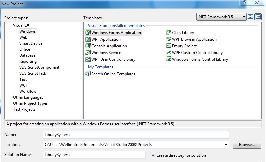Screen dimensions: 266x162
Task: Click the Search Online Templates icon
Action: point(88,74)
